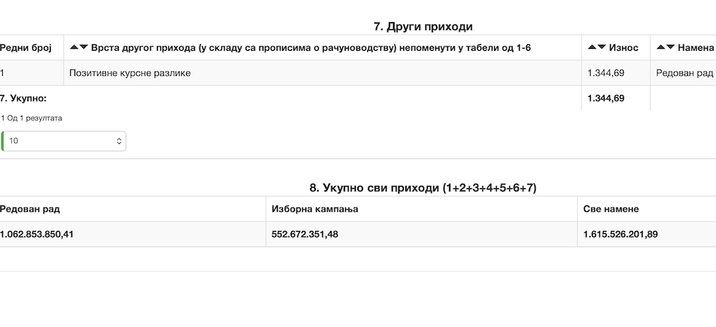The image size is (716, 327).
Task: Open the rows-per-page dropdown showing 10
Action: tap(64, 141)
